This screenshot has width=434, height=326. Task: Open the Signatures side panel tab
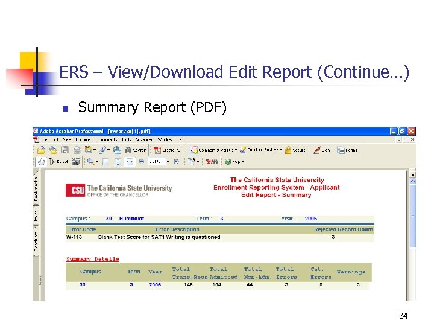36,241
